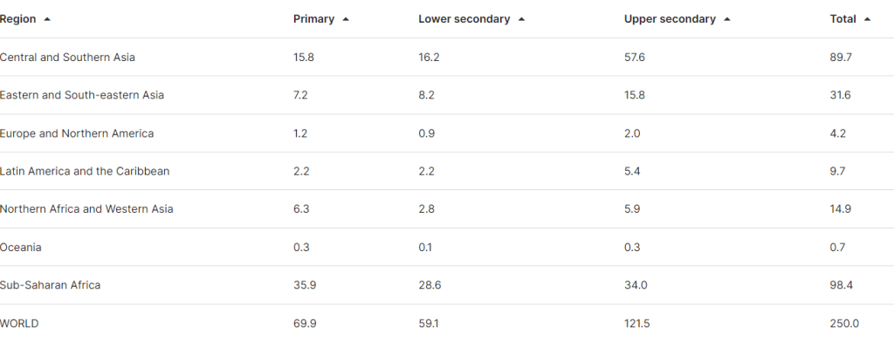Click the sort arrow next to Total
This screenshot has width=894, height=341.
tap(867, 19)
